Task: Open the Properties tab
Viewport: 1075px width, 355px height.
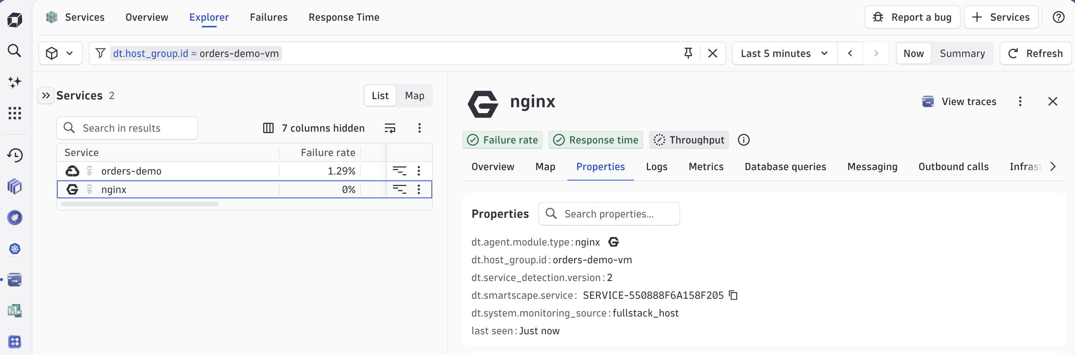Action: pyautogui.click(x=600, y=167)
